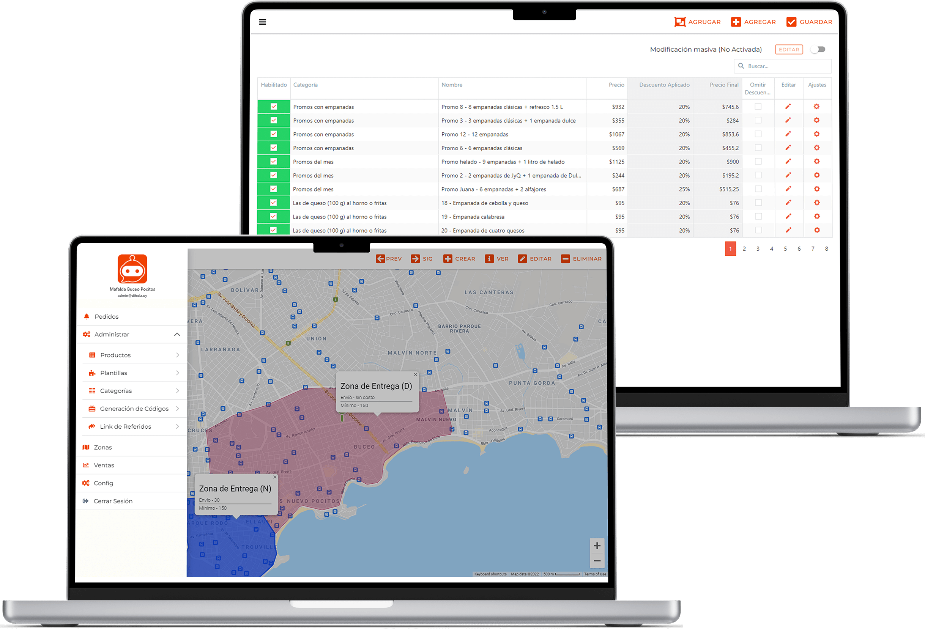Click edit pencil for Promo Juana row
This screenshot has height=629, width=925.
(x=788, y=189)
